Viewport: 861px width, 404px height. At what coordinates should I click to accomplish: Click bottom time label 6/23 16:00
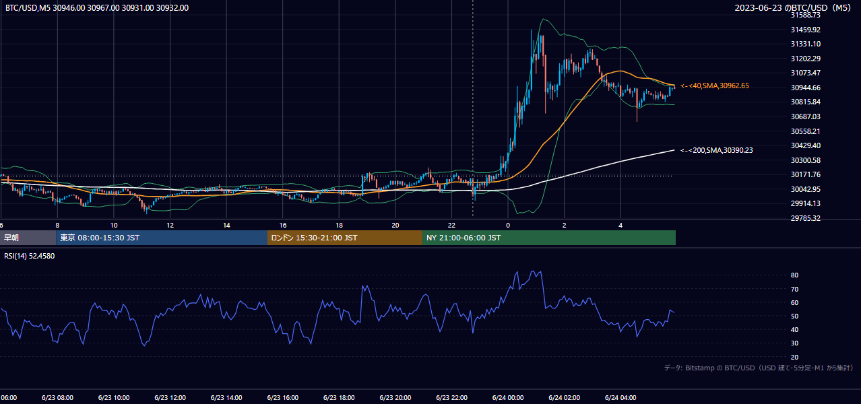point(283,398)
